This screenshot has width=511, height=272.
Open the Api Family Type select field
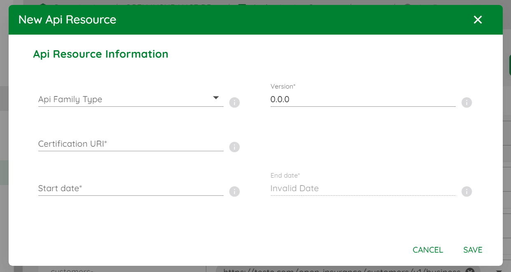(x=131, y=99)
